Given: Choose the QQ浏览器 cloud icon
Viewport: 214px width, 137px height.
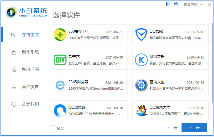Looking at the screenshot, I should coord(60,110).
